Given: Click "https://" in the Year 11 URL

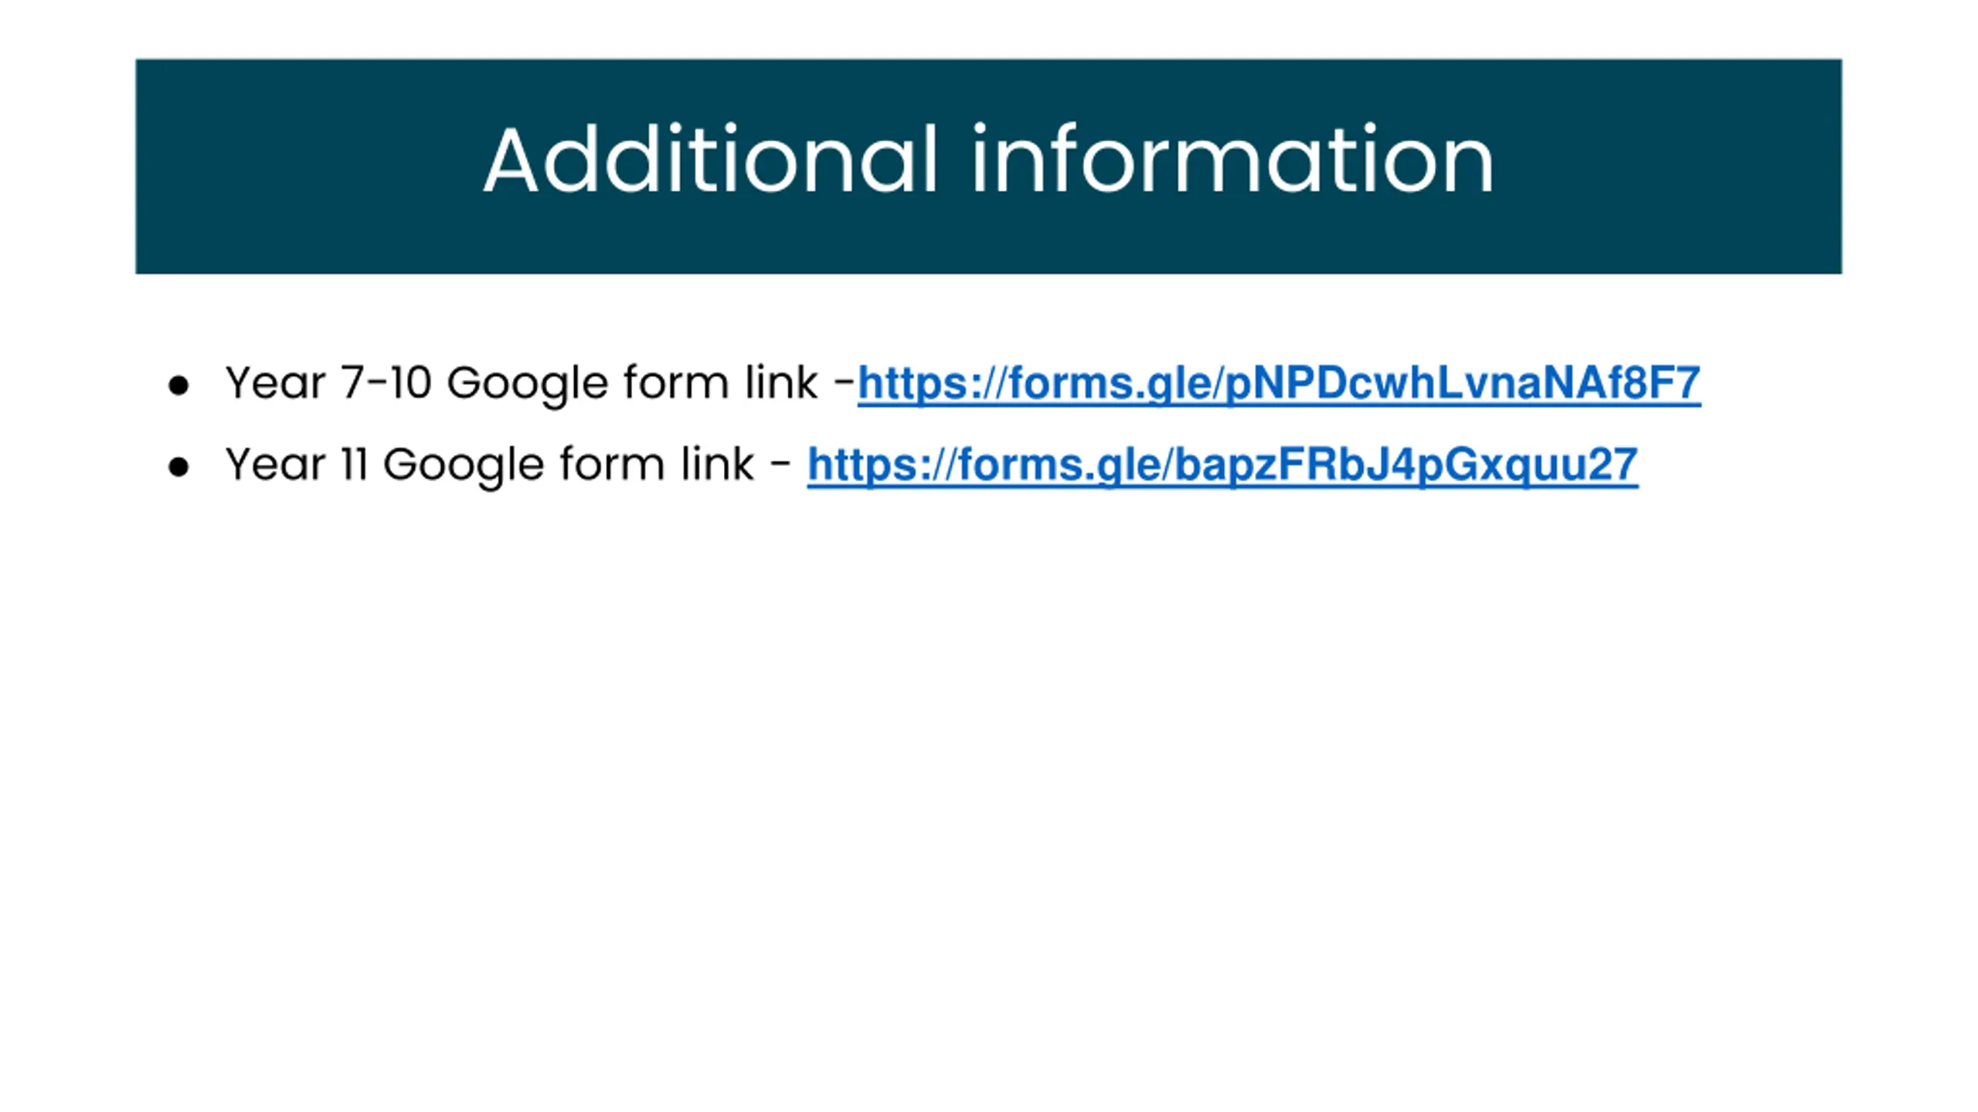Looking at the screenshot, I should click(x=882, y=466).
